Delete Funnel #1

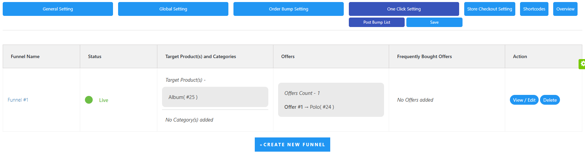(550, 100)
